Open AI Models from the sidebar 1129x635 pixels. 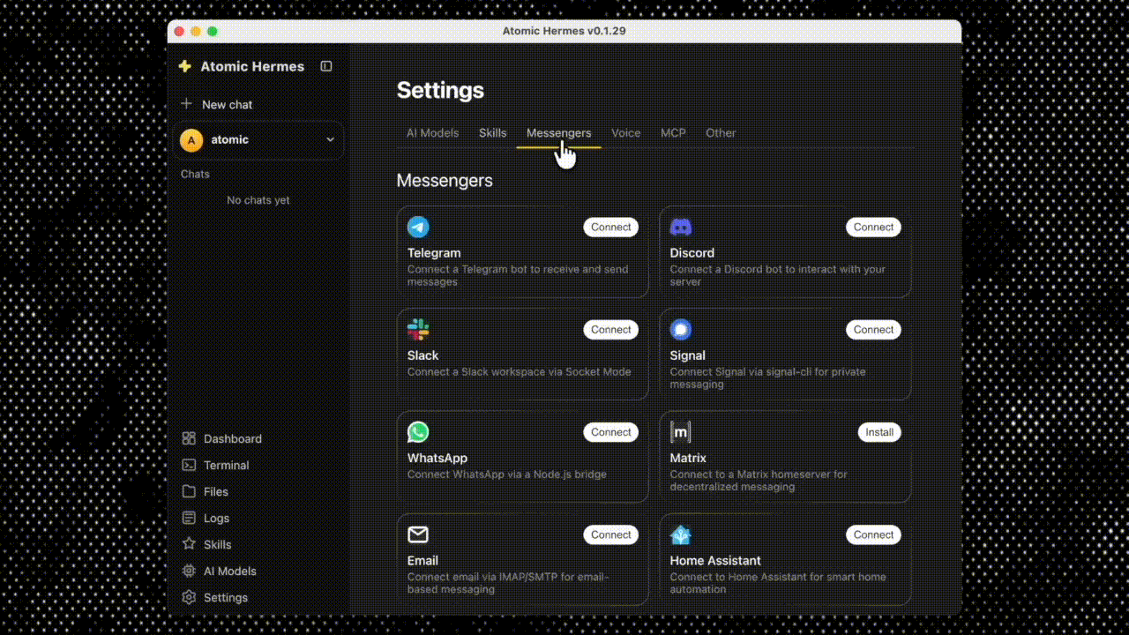[230, 571]
